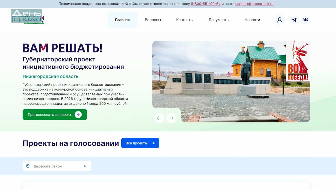Screen dimensions: 336x189
Task: Click the location pin icon in district selector
Action: point(28,166)
